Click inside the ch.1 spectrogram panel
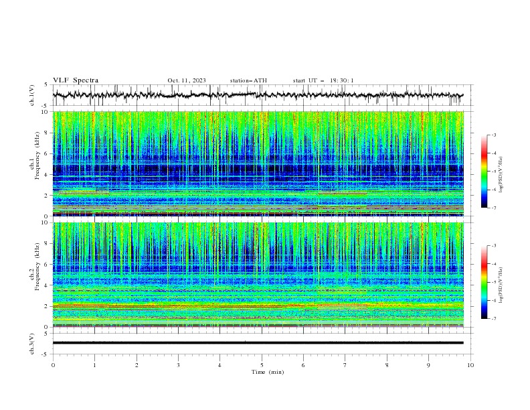The height and width of the screenshot is (410, 530). point(258,163)
